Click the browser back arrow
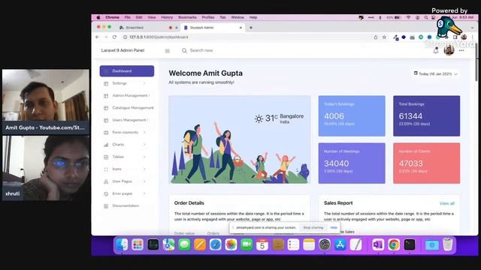 [97, 37]
